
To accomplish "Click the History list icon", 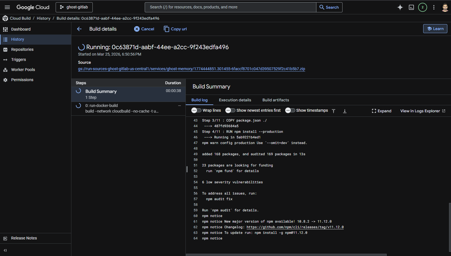I will click(x=5, y=39).
